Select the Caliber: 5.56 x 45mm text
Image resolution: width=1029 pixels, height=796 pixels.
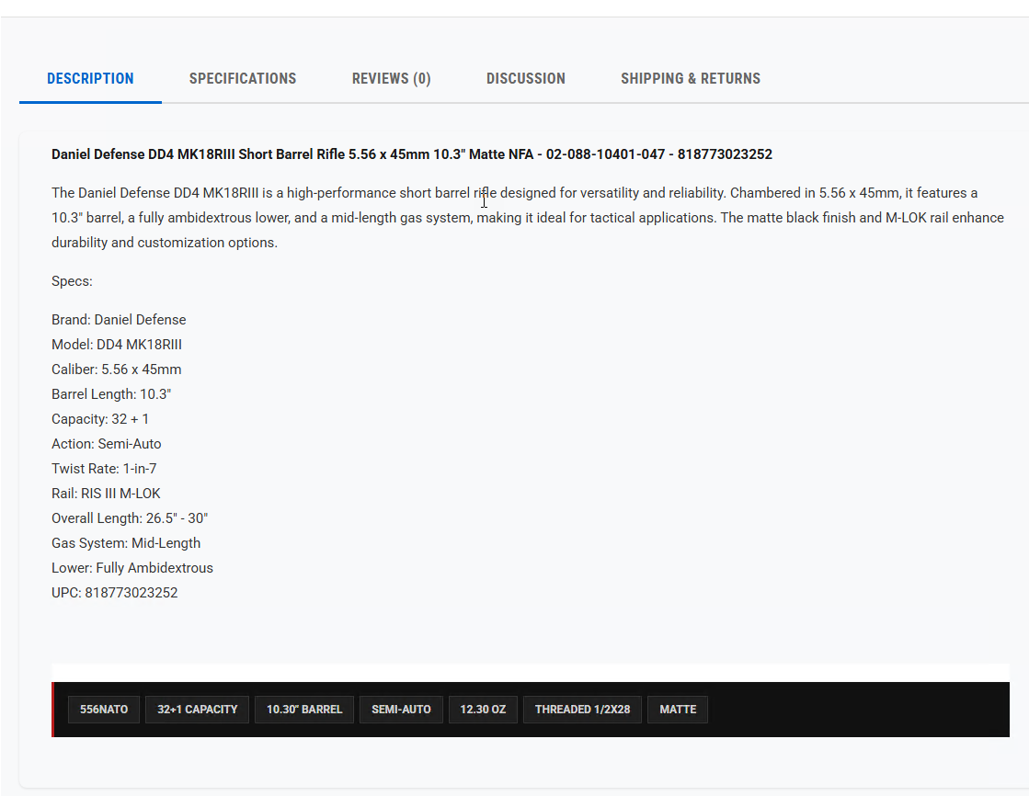pyautogui.click(x=116, y=369)
